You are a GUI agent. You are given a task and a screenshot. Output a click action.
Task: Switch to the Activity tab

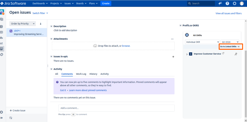tap(104, 74)
